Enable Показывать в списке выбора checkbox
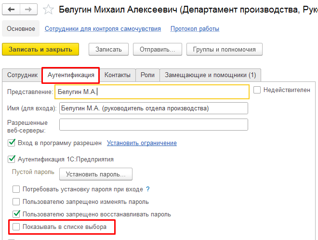This screenshot has width=318, height=240. coord(16,227)
